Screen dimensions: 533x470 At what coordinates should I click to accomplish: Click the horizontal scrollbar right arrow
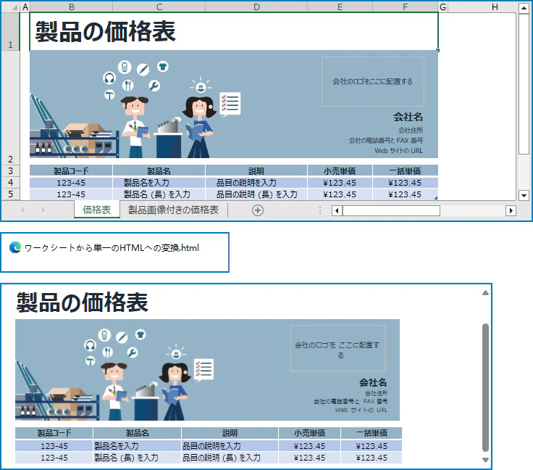511,210
